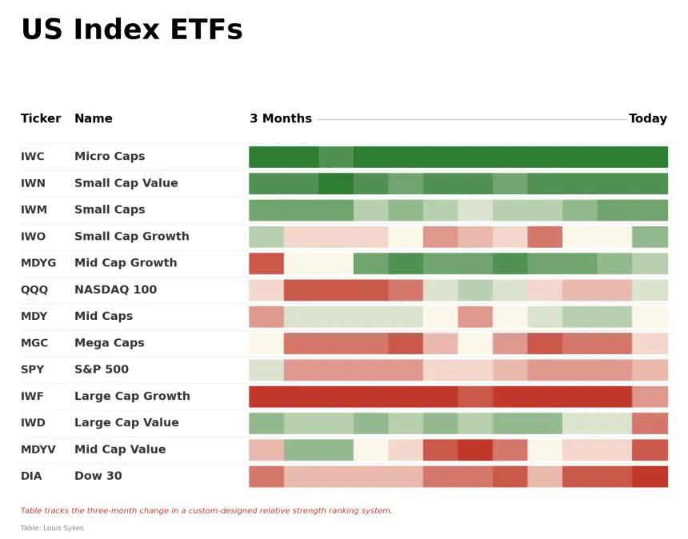Click the 'Table: Louis Sykes' credit
This screenshot has height=539, width=688.
pyautogui.click(x=52, y=528)
